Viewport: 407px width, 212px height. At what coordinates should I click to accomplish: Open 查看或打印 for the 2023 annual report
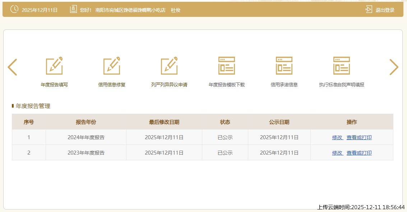[x=359, y=153]
